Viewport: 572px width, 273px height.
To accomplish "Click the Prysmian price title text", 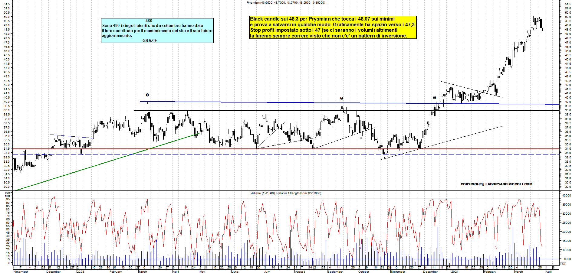I will point(286,2).
